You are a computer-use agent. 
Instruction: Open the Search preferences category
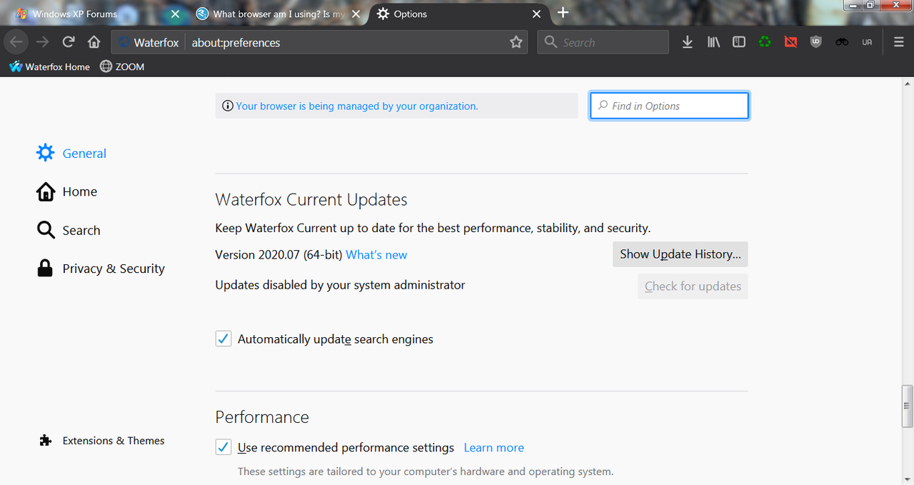[x=69, y=230]
